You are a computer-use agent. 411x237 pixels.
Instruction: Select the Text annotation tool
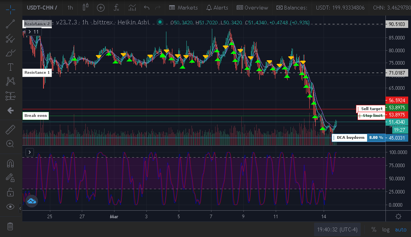(10, 67)
